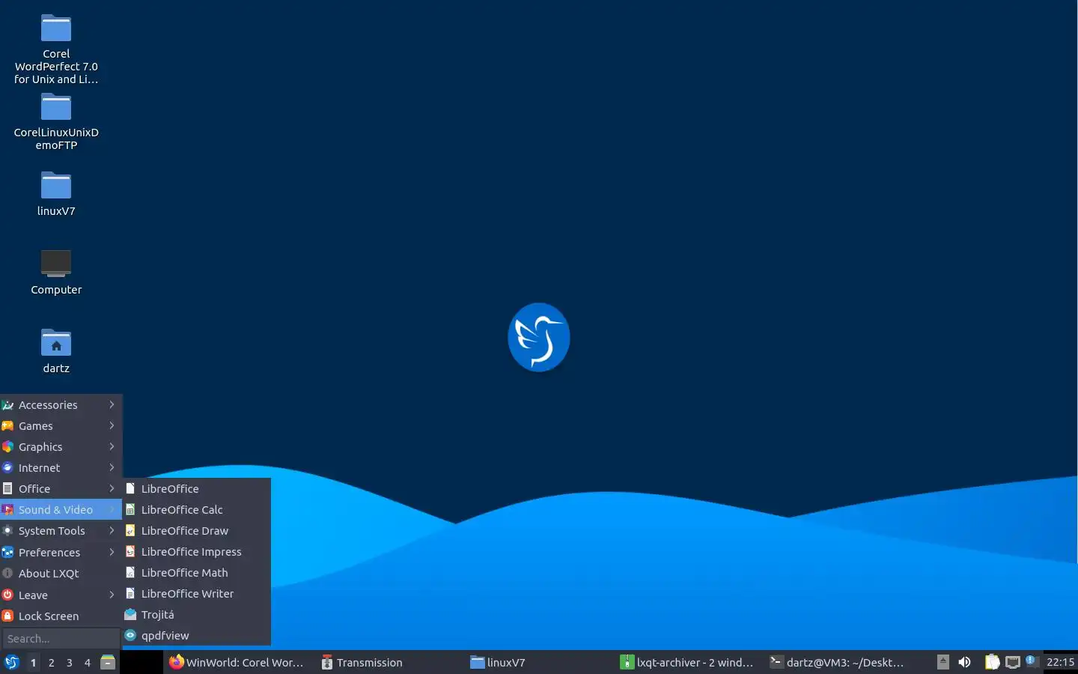Open the lxqt-archiver taskbar window group
Screen dimensions: 1078x674
[x=690, y=662]
